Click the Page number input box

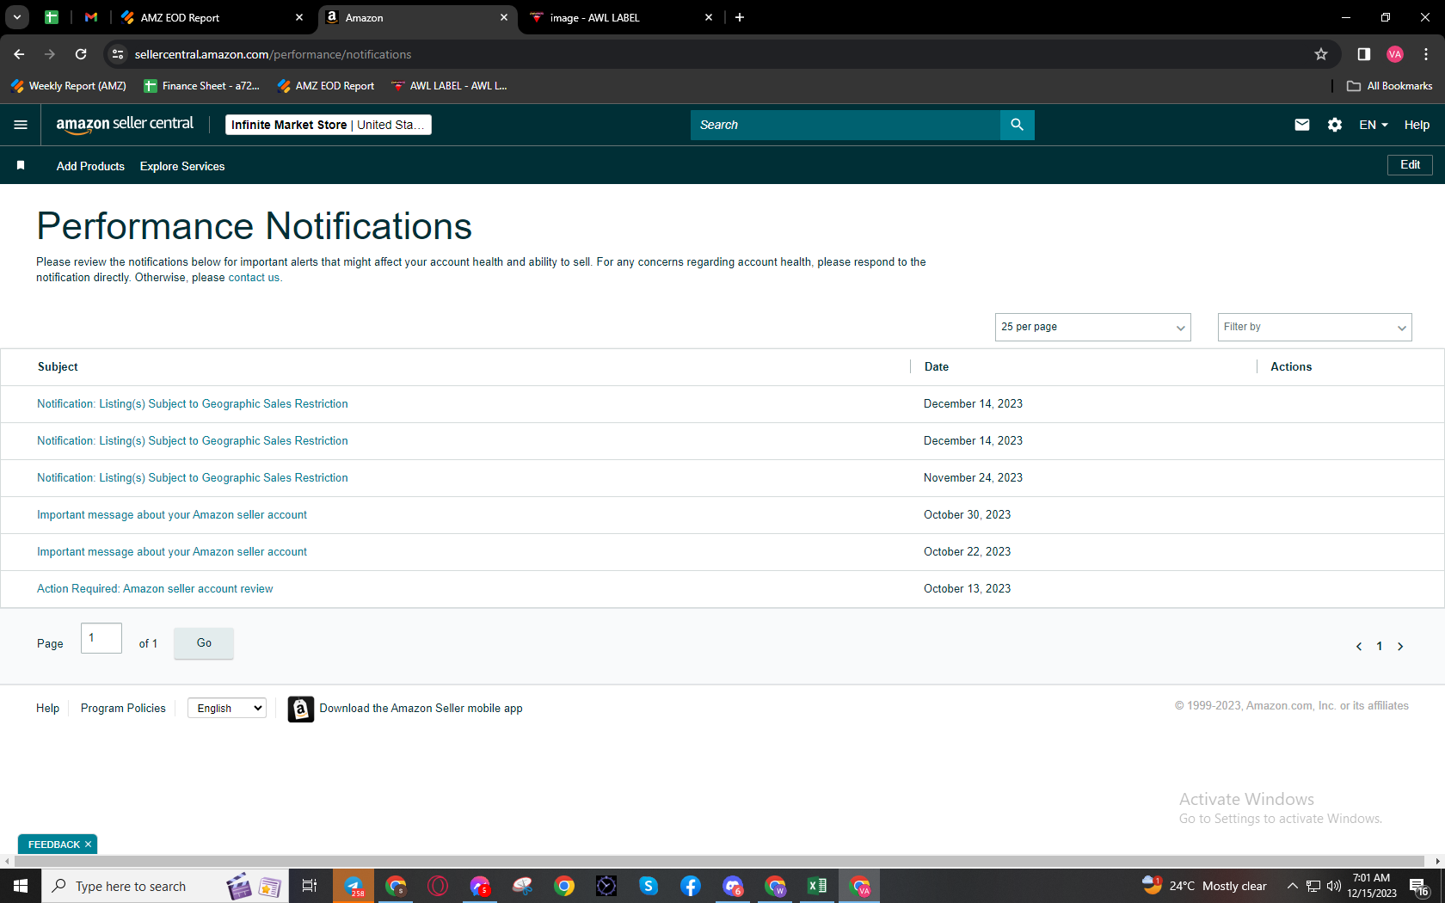(101, 638)
